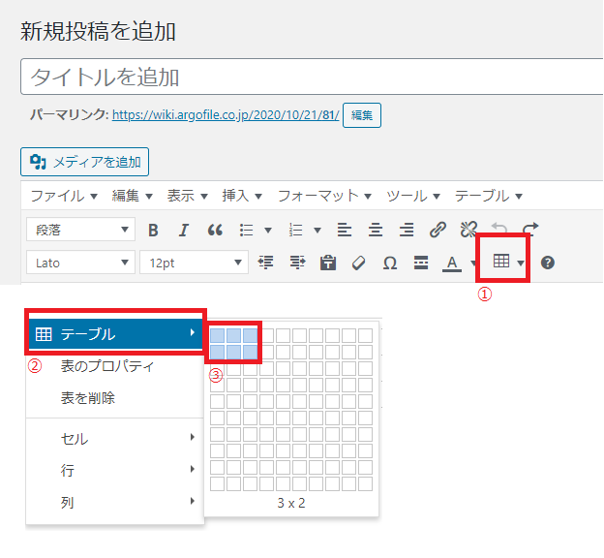Open the text color picker arrow
The image size is (604, 558).
pyautogui.click(x=472, y=263)
